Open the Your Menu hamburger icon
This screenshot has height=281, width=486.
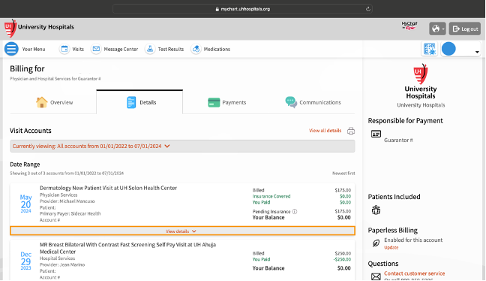11,49
